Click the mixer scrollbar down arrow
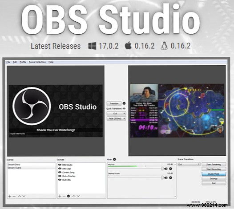234x209 pixels. (x=175, y=197)
